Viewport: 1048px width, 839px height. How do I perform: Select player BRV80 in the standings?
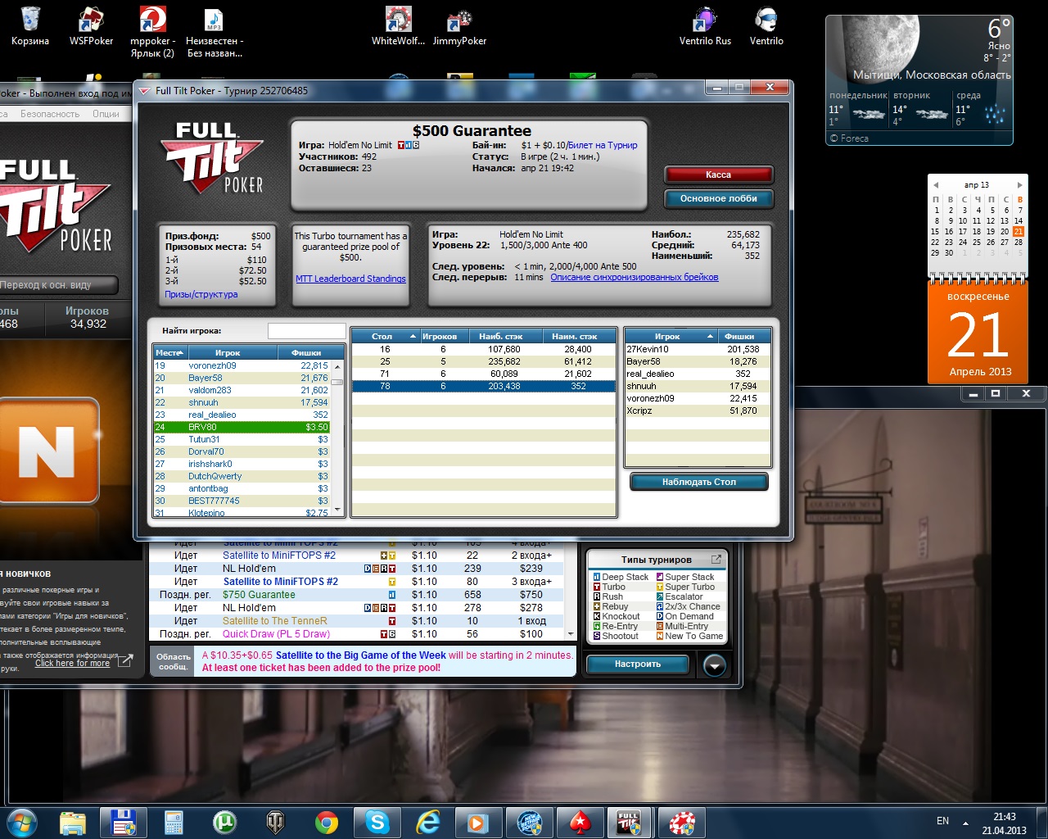tap(242, 427)
